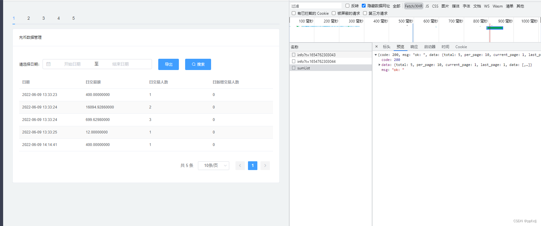Screen dimensions: 541x226
Task: Filter requests by Fetch/XHR
Action: tap(414, 6)
